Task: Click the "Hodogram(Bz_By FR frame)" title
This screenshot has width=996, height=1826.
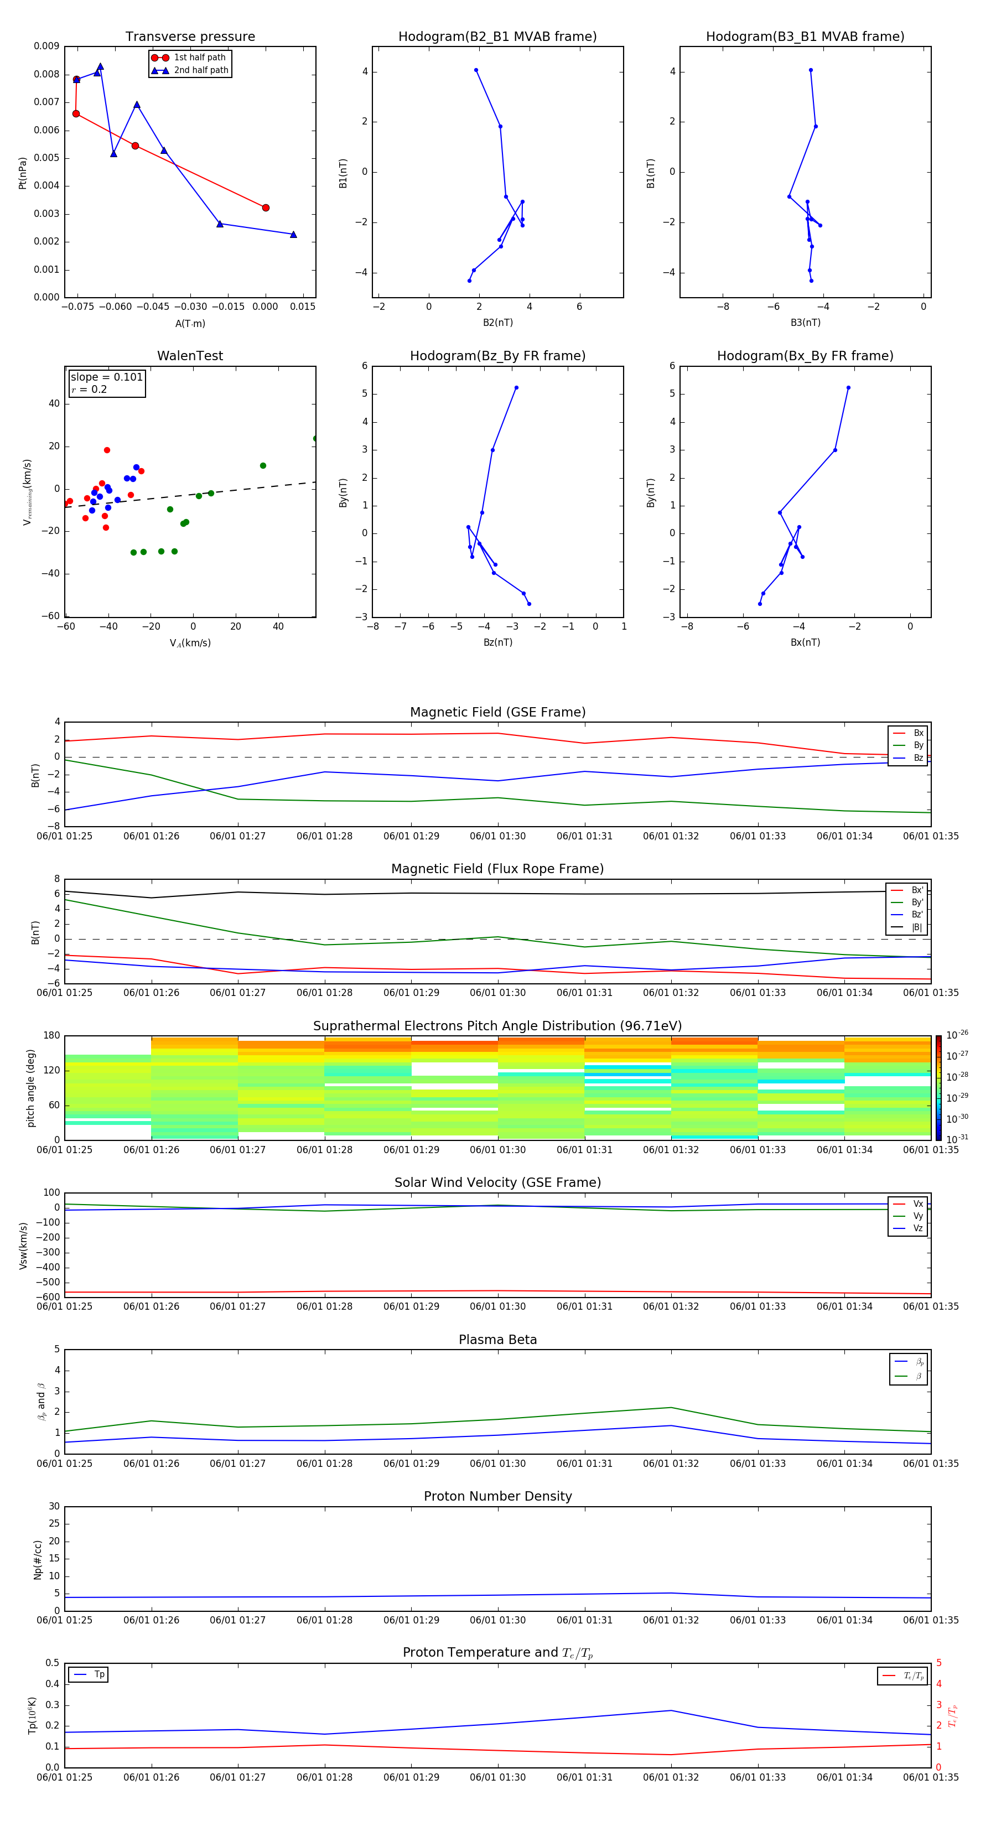Action: (497, 356)
